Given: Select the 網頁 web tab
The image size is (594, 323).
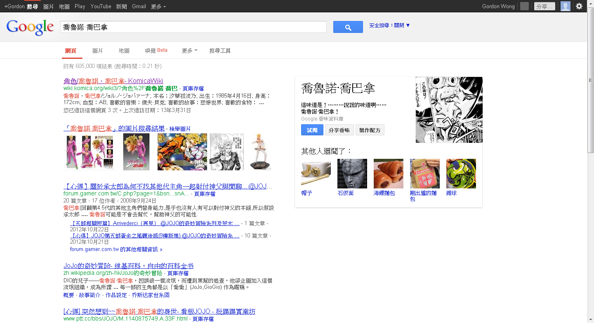Looking at the screenshot, I should click(71, 51).
